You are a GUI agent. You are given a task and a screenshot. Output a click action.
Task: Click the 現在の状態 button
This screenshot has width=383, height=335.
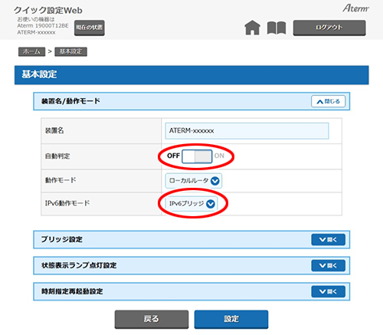point(90,28)
